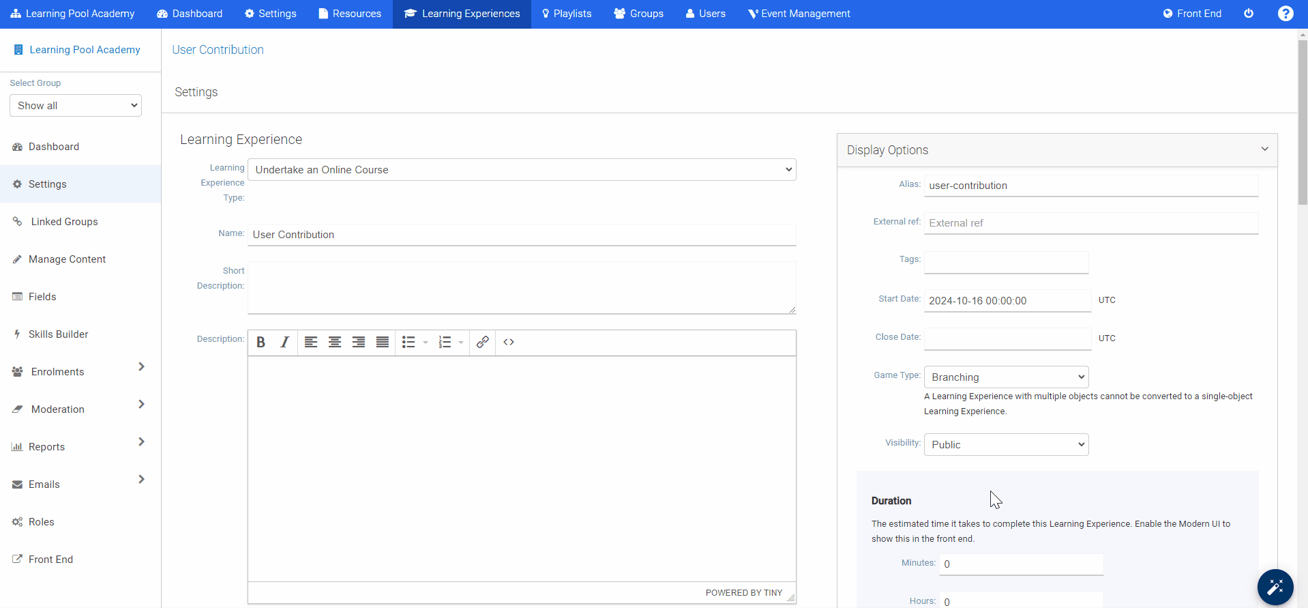Open the help question mark icon
Viewport: 1308px width, 608px height.
1285,14
